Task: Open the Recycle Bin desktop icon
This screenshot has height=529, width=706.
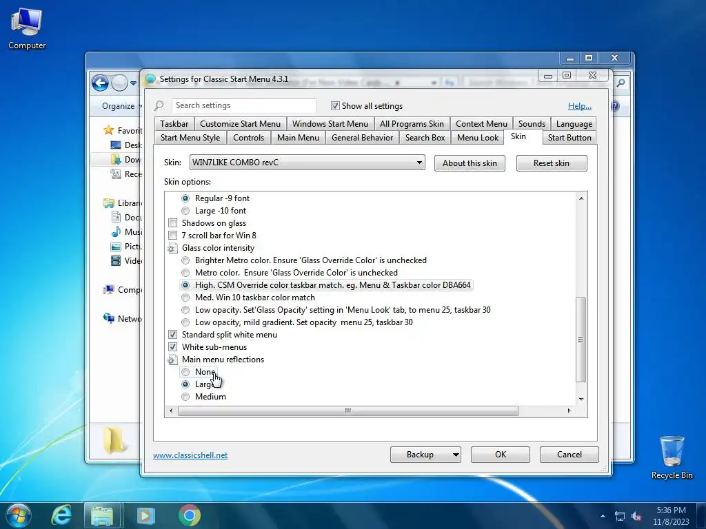Action: point(672,457)
